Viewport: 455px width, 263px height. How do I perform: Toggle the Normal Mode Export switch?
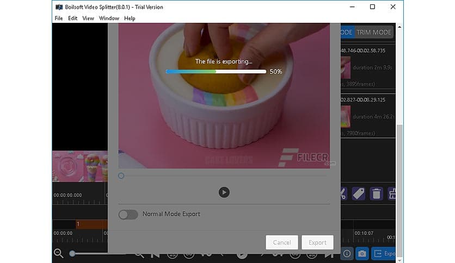pyautogui.click(x=128, y=215)
